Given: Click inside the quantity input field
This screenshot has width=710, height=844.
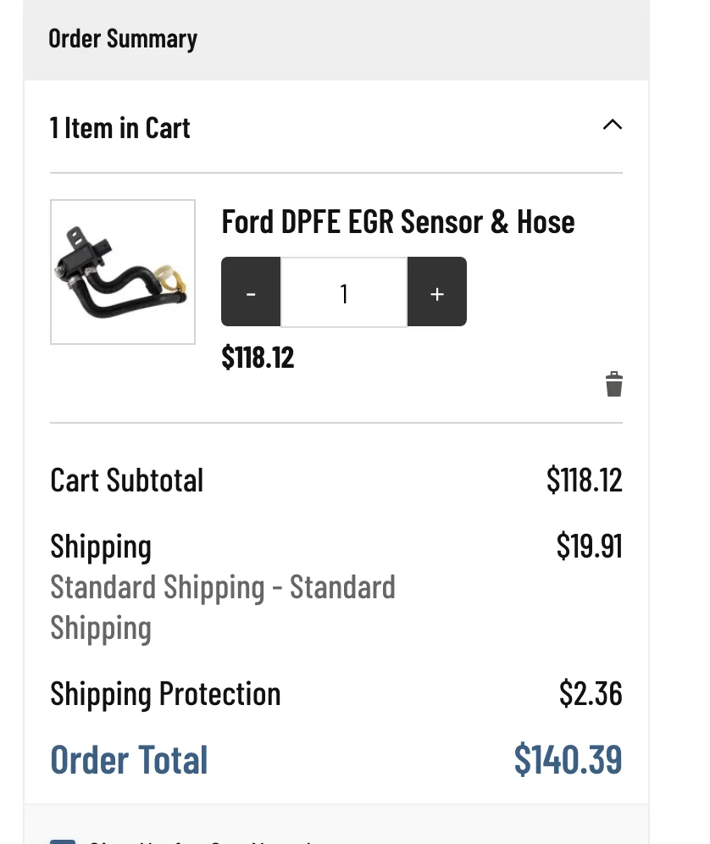Looking at the screenshot, I should (x=343, y=292).
